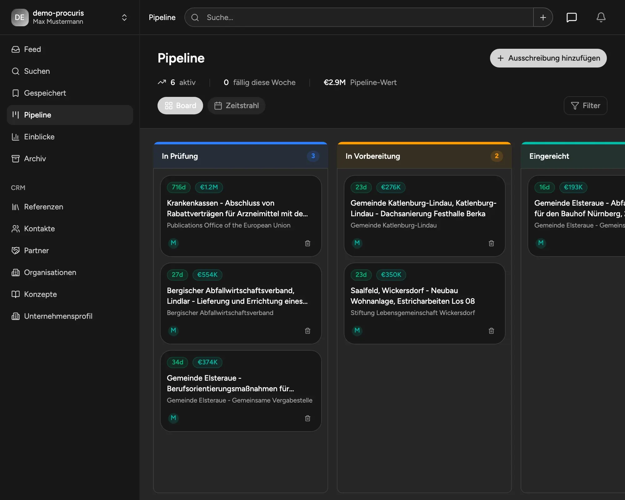Go to Feed in sidebar
Screen dimensions: 625x500
tap(70, 49)
